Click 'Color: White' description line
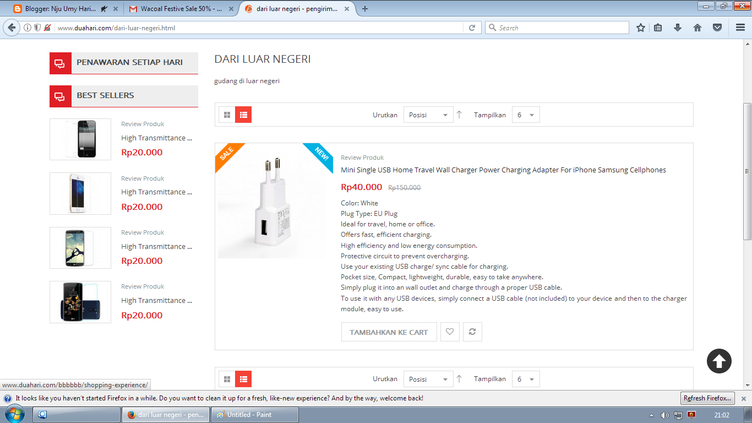Image resolution: width=752 pixels, height=423 pixels. [x=359, y=203]
